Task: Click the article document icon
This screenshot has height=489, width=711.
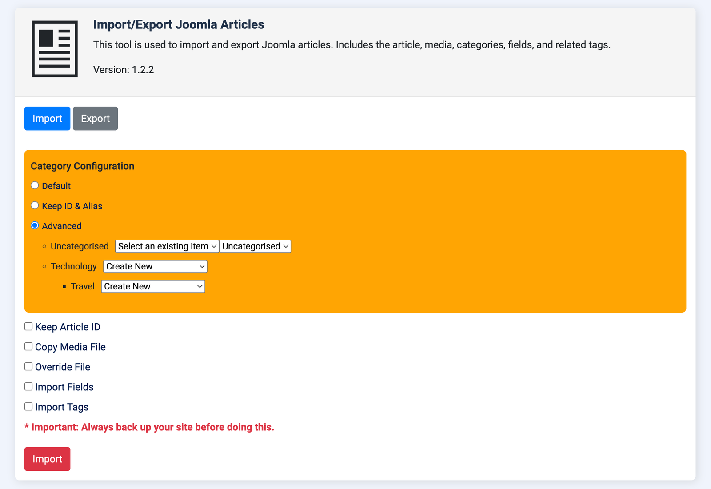Action: (55, 49)
